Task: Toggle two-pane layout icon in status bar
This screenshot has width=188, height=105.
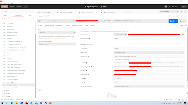Action: pos(176,100)
